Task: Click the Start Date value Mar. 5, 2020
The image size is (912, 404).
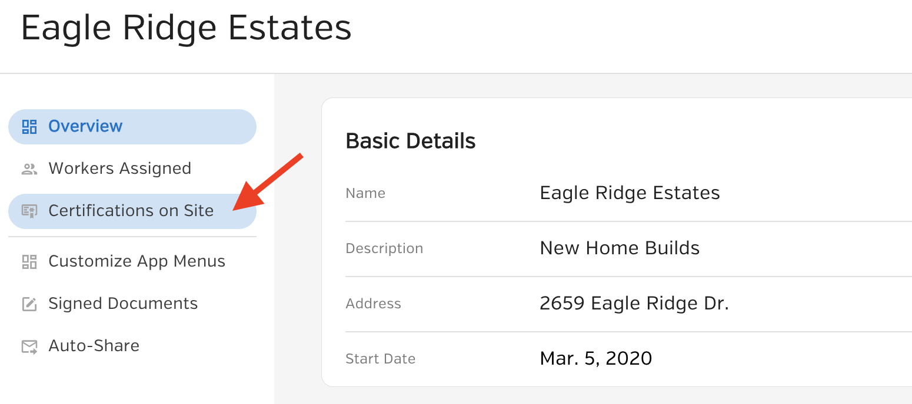Action: click(x=595, y=359)
